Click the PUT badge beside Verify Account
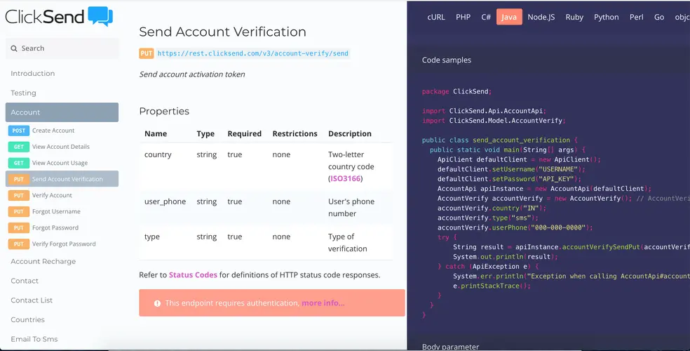Image resolution: width=690 pixels, height=351 pixels. click(18, 195)
